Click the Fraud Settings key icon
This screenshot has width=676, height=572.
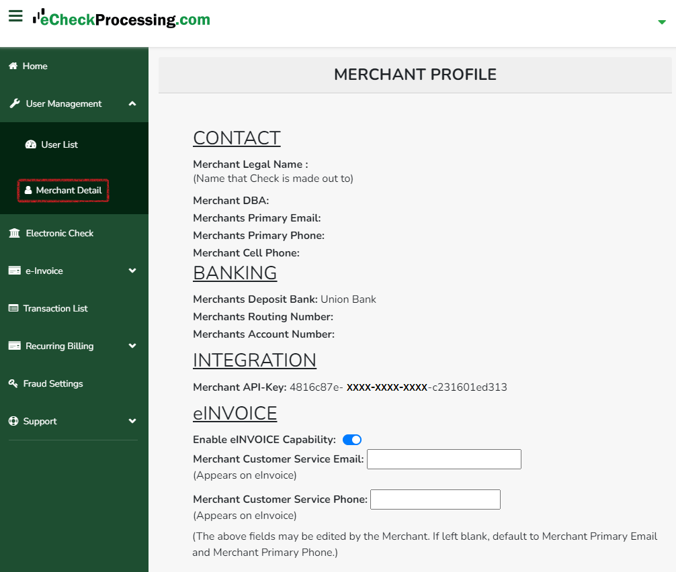coord(13,383)
